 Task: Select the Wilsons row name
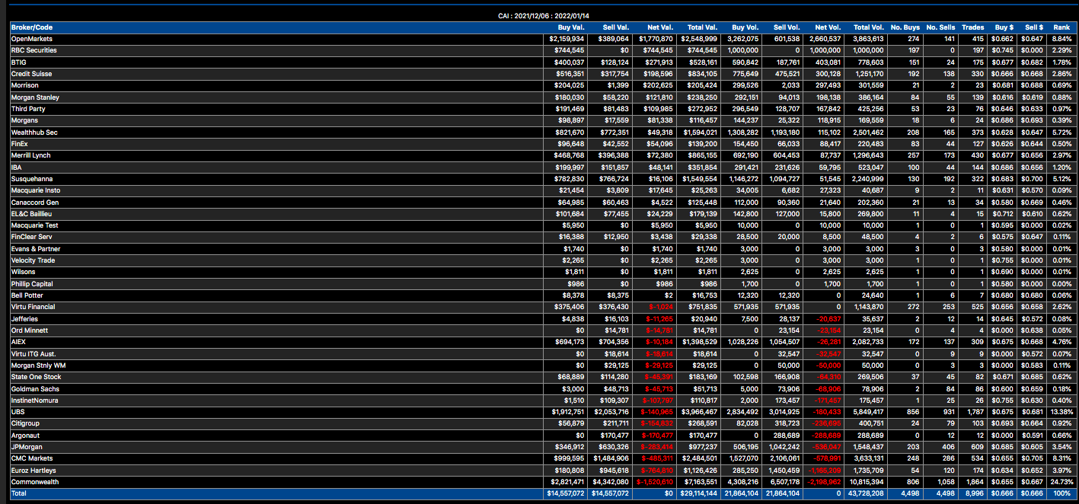(x=24, y=272)
